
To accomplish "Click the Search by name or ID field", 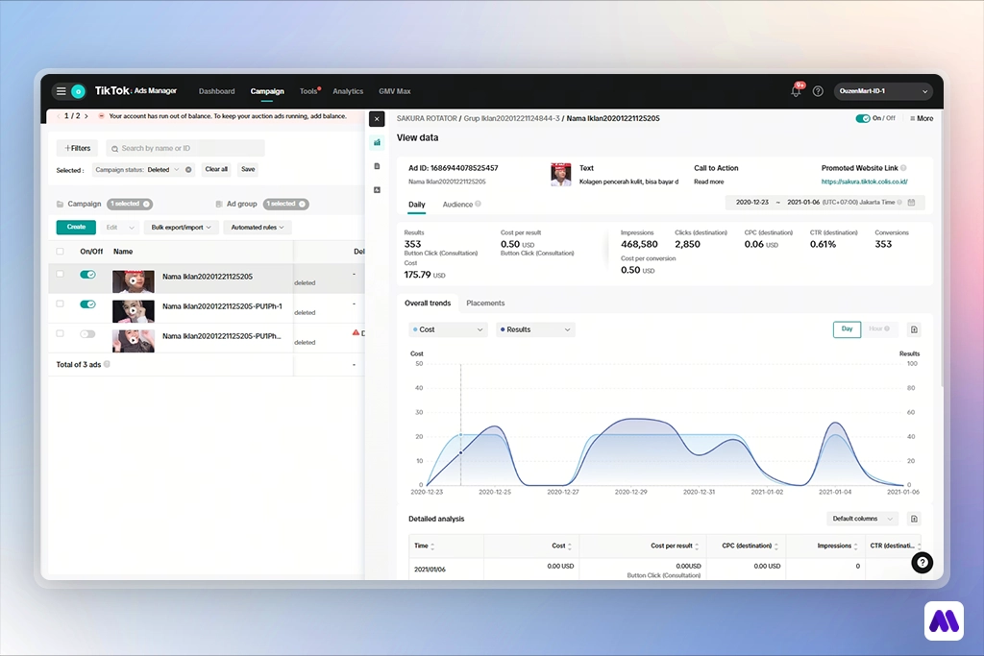I will click(x=184, y=148).
